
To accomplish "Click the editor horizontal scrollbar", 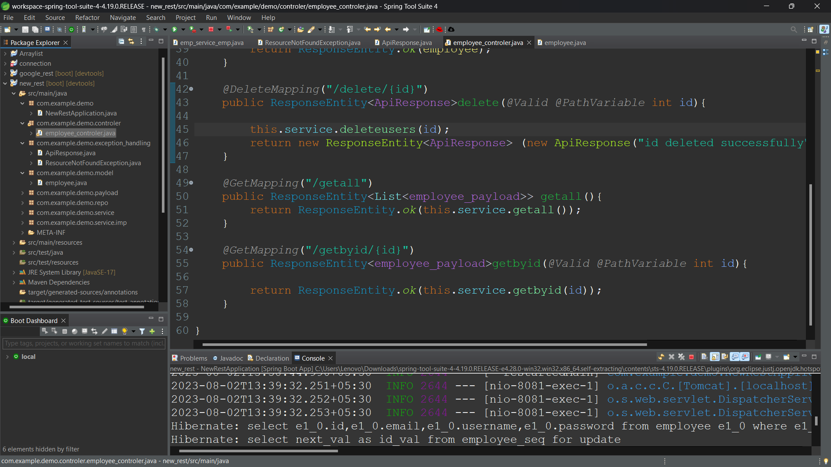I will click(x=424, y=345).
